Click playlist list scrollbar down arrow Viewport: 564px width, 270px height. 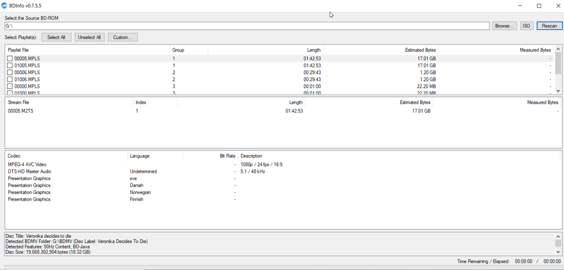pyautogui.click(x=558, y=91)
